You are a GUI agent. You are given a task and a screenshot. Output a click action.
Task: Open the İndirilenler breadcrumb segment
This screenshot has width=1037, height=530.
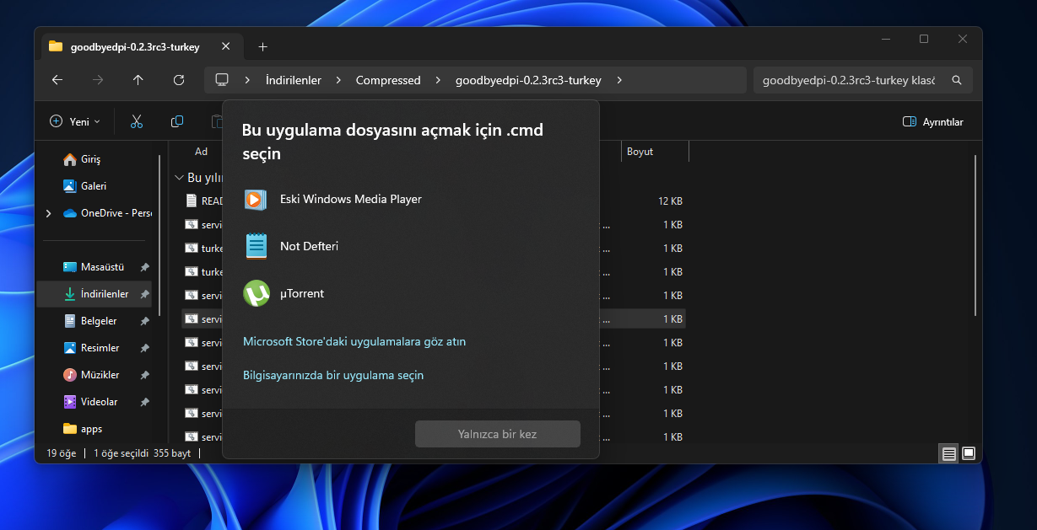(294, 80)
